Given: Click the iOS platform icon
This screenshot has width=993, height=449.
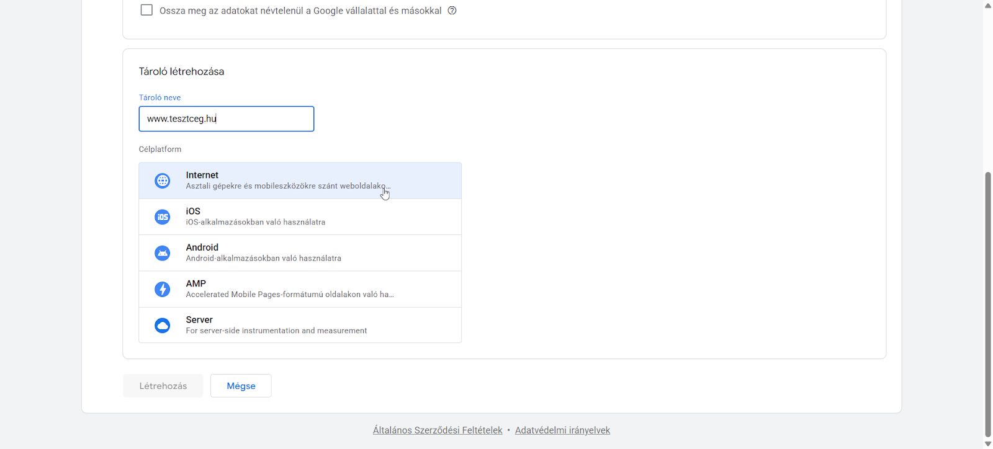Looking at the screenshot, I should coord(163,217).
